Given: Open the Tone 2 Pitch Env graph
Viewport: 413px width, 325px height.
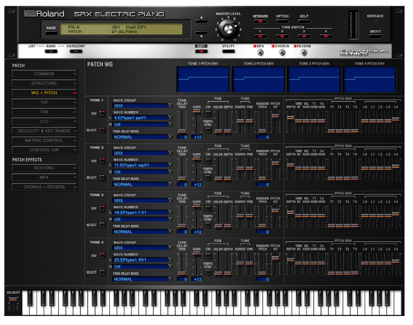Looking at the screenshot, I should point(259,79).
